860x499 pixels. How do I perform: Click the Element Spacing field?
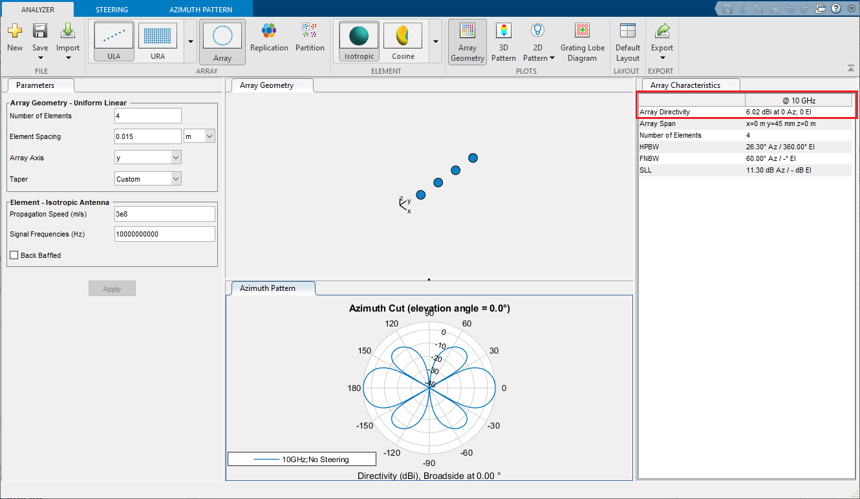click(x=148, y=136)
